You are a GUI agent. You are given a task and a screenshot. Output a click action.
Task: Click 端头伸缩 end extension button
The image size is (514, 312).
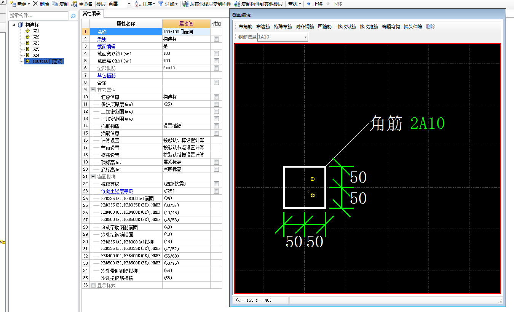coord(413,27)
